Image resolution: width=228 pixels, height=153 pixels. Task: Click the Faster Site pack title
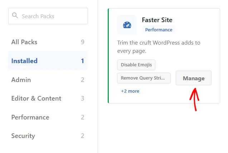click(157, 20)
